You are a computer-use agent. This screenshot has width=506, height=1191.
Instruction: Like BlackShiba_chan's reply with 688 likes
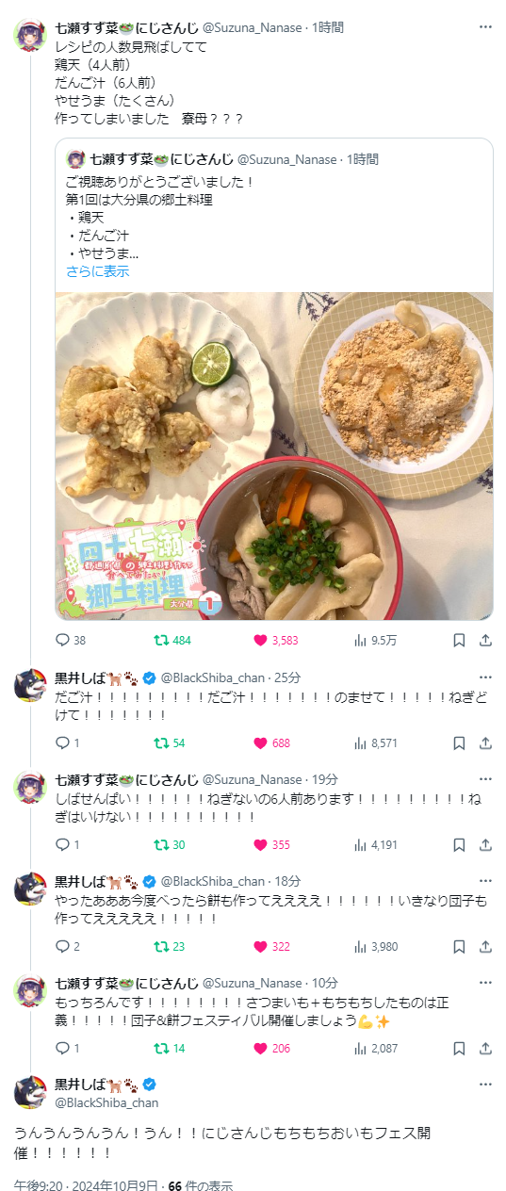272,742
